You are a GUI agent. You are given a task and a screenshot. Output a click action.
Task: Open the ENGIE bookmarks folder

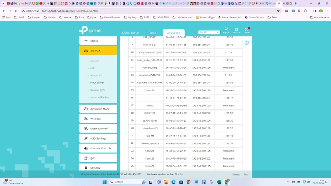click(x=19, y=17)
